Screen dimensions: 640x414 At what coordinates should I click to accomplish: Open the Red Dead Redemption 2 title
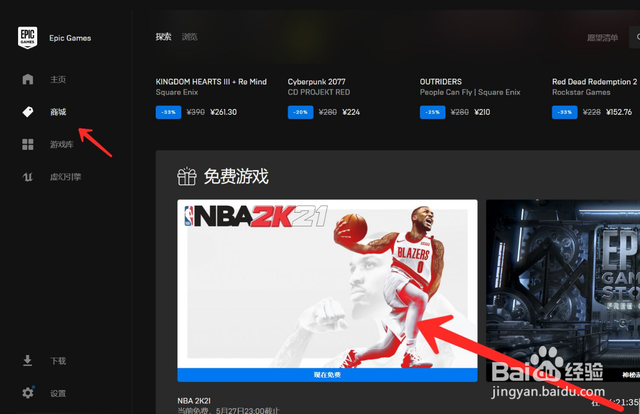(594, 82)
